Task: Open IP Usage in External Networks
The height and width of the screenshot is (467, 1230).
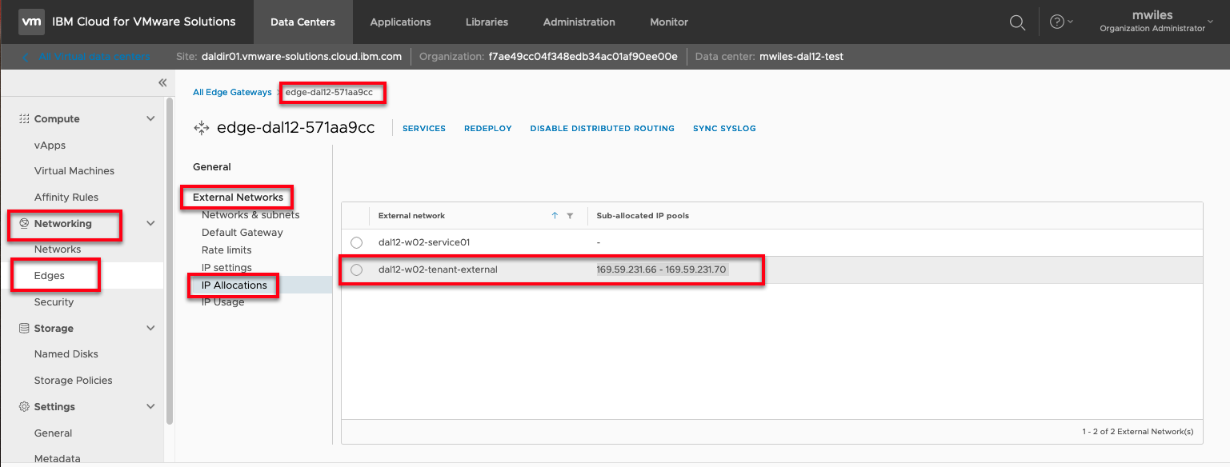Action: click(x=223, y=302)
